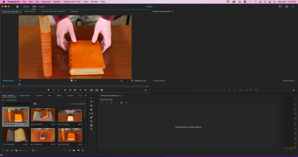Click the Home icon in header

click(17, 7)
